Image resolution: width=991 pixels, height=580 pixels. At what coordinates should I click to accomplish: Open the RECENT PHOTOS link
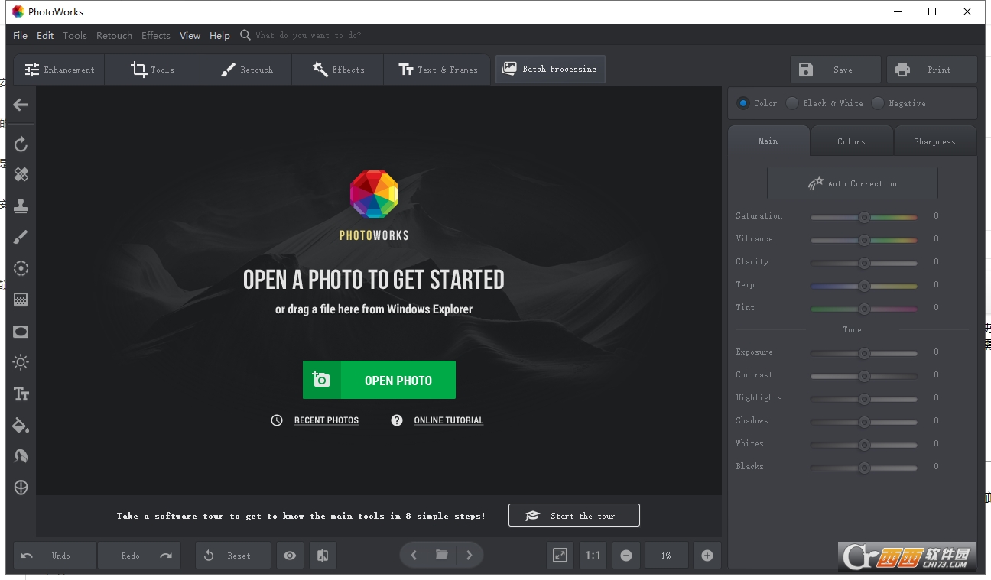coord(327,420)
